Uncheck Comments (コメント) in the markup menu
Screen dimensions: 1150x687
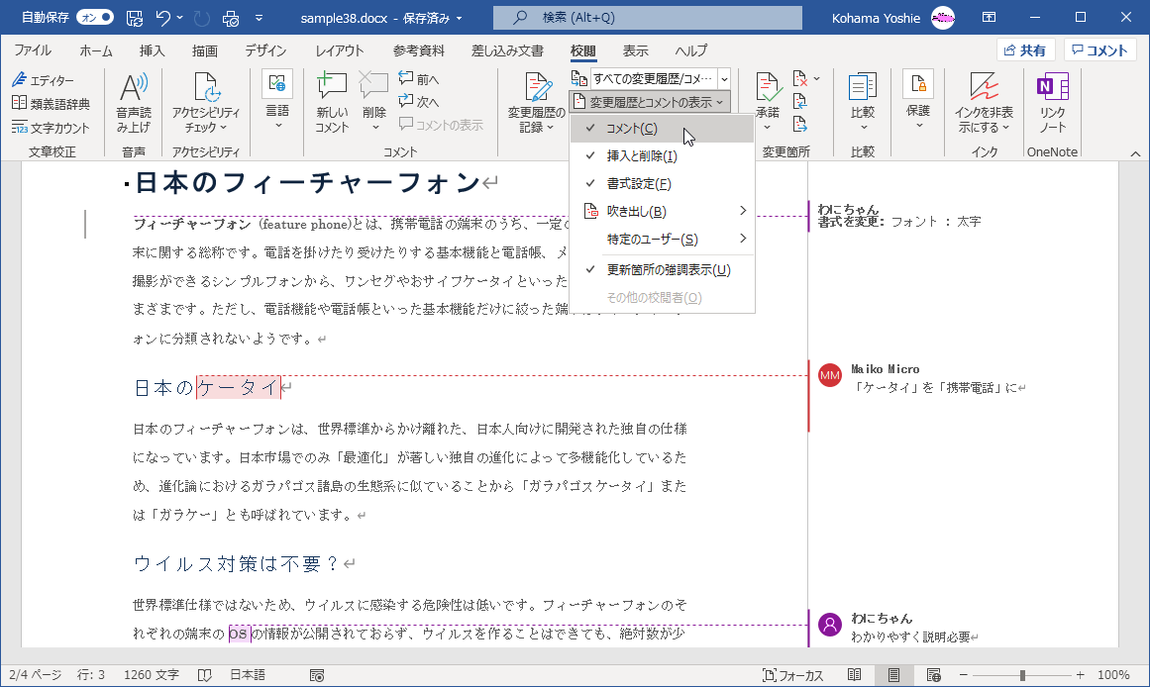pos(632,129)
